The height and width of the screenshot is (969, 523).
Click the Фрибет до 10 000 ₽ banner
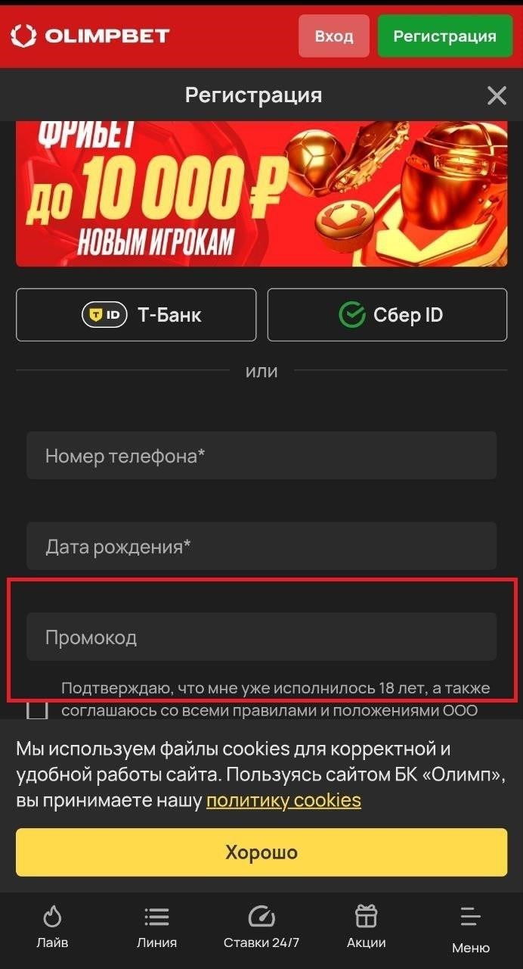(x=261, y=194)
